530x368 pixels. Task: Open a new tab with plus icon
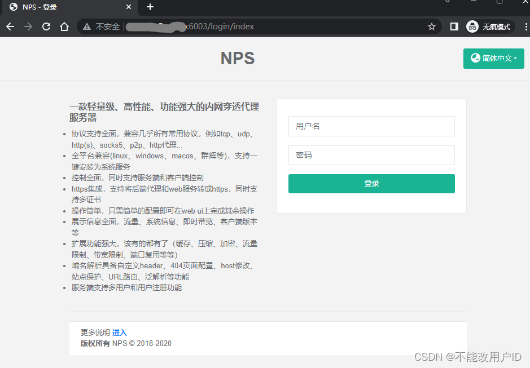click(150, 7)
